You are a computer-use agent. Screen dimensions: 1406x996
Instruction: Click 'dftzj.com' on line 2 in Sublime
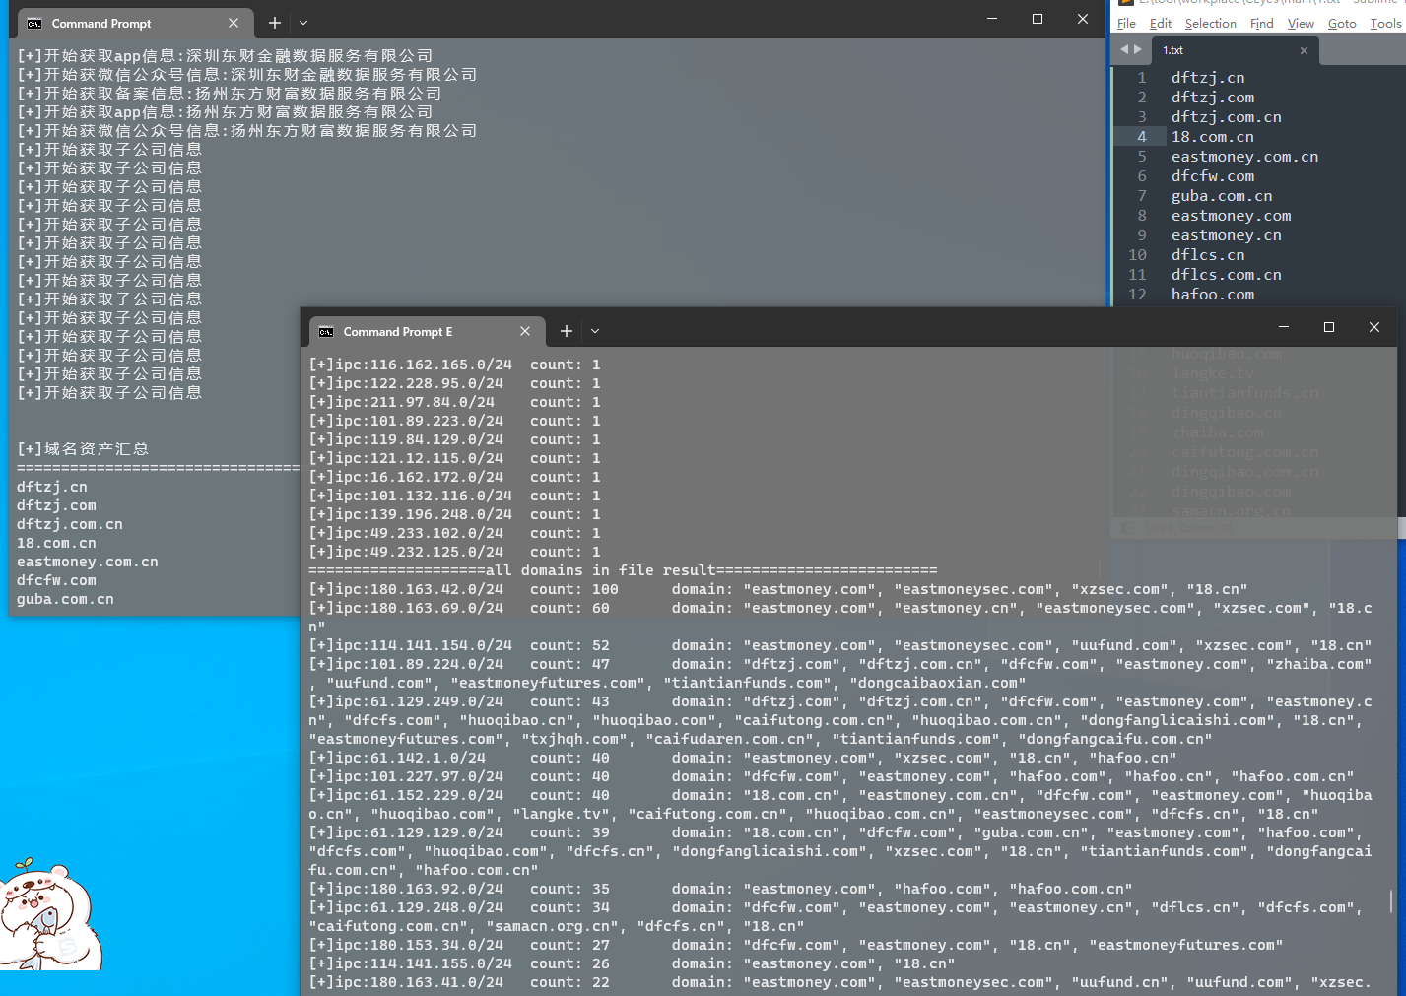[x=1213, y=98]
